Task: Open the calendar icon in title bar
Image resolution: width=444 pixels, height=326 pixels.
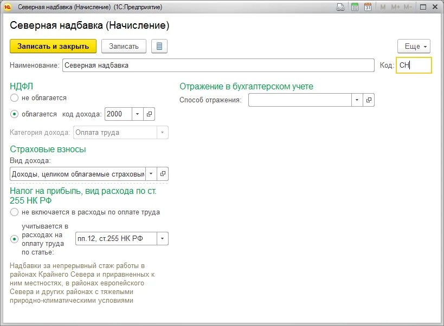Action: point(368,7)
